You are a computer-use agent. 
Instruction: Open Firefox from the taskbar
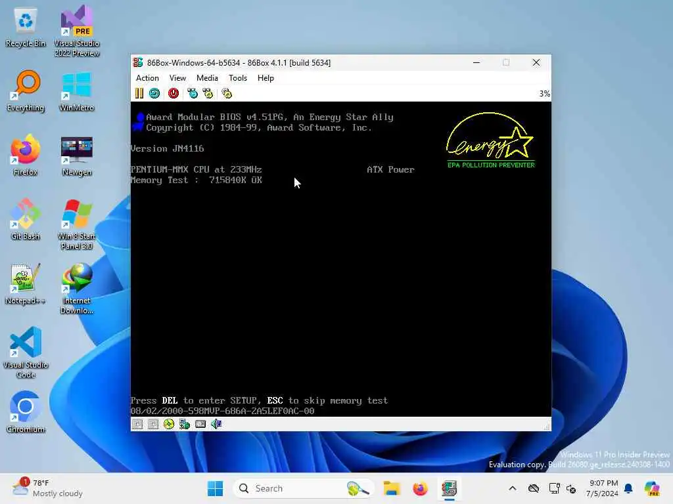coord(420,488)
